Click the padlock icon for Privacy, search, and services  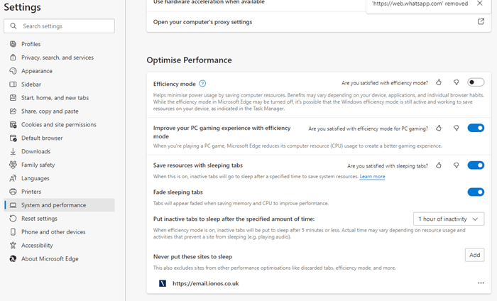click(x=13, y=58)
